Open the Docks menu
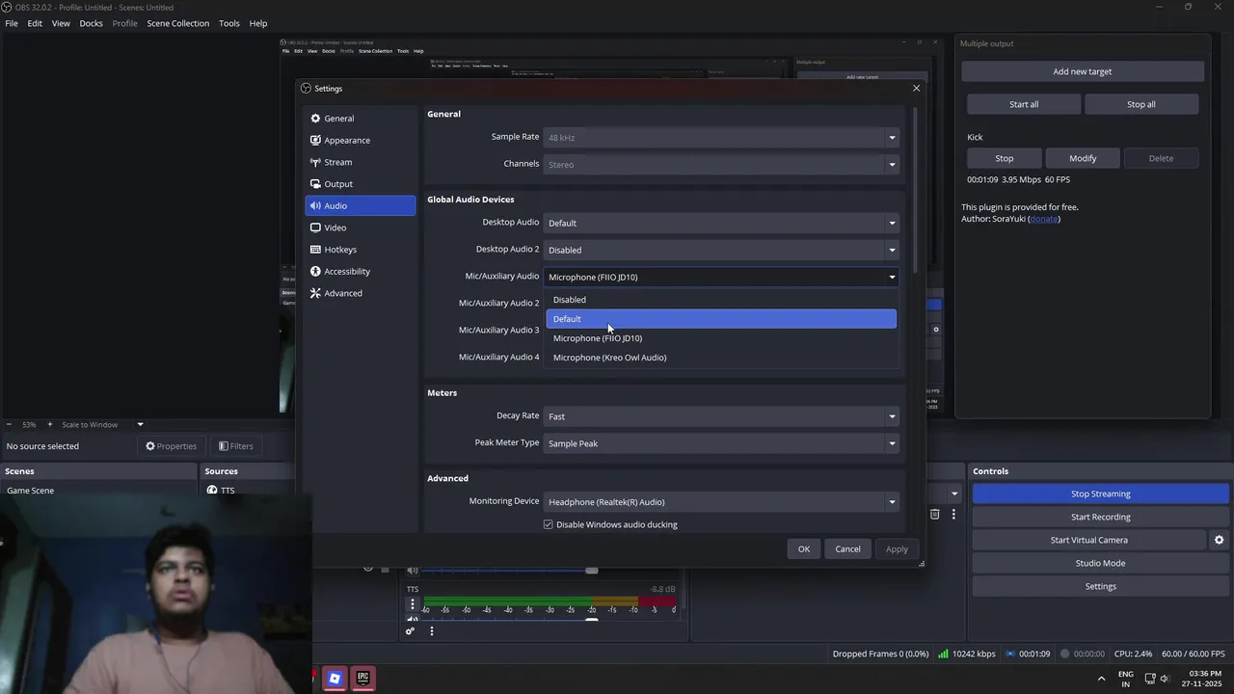The width and height of the screenshot is (1234, 694). coord(91,23)
